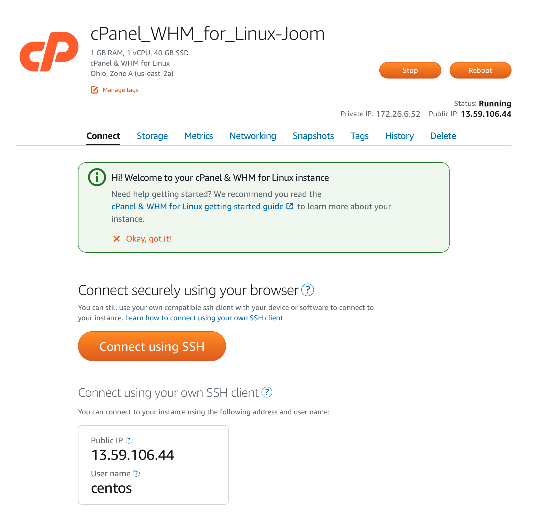The image size is (559, 512).
Task: Click the external link icon beside getting started guide
Action: 290,206
